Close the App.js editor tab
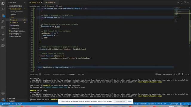The height and width of the screenshot is (107, 191). tap(42, 2)
